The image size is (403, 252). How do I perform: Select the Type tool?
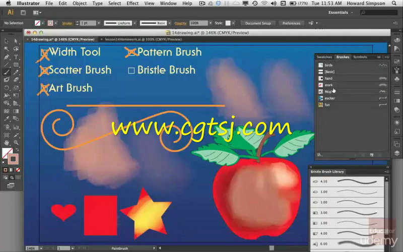coord(16,57)
